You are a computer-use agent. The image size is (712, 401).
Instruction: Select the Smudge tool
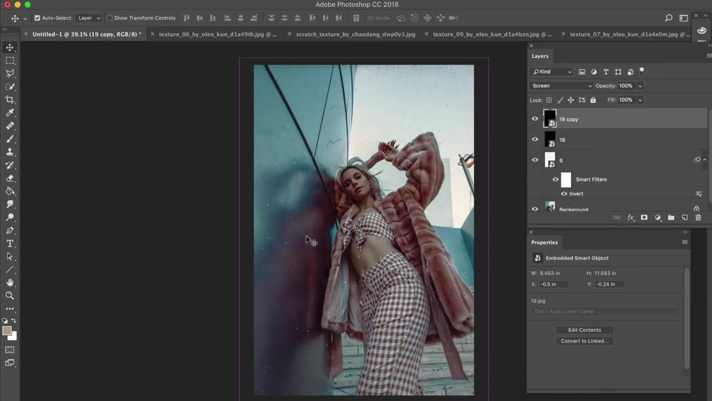tap(9, 204)
